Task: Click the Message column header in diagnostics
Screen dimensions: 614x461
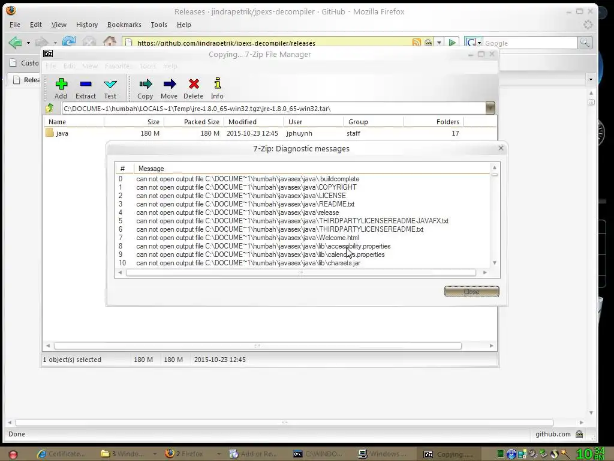Action: coord(311,169)
